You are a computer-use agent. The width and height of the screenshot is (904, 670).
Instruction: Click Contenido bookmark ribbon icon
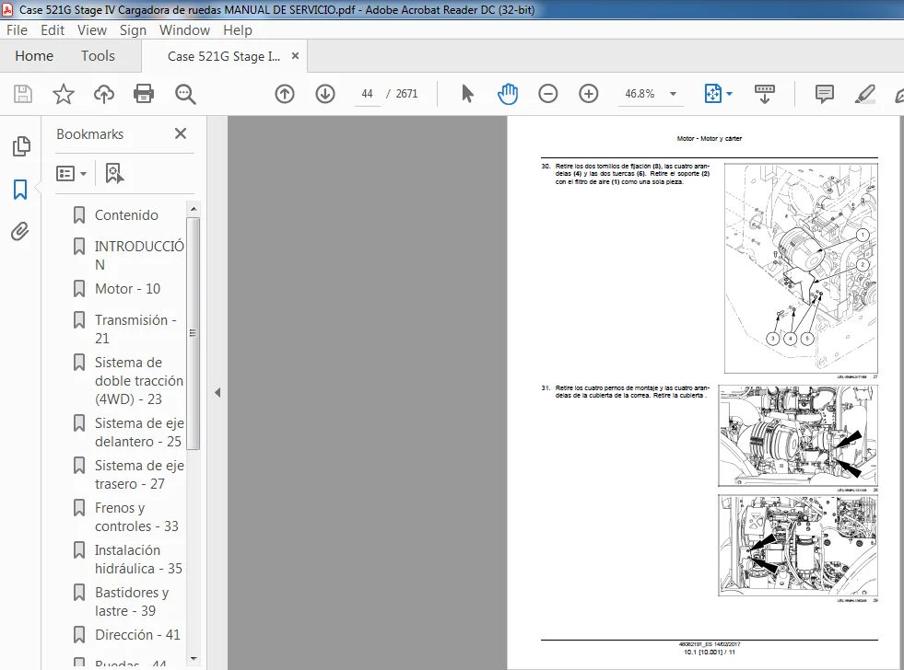coord(79,215)
